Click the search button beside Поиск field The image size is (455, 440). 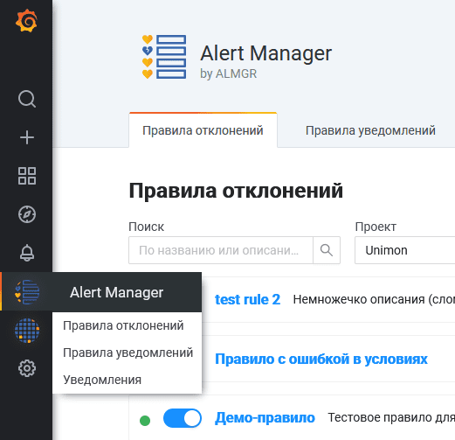[x=327, y=250]
